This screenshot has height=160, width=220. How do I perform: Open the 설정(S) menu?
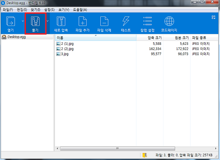(x=49, y=10)
